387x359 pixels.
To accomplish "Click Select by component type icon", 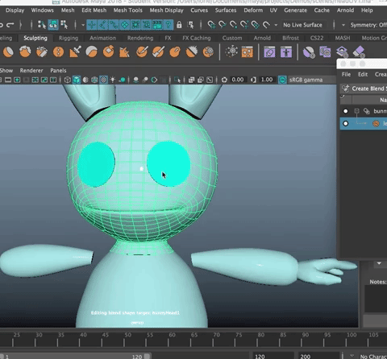I will click(x=64, y=25).
